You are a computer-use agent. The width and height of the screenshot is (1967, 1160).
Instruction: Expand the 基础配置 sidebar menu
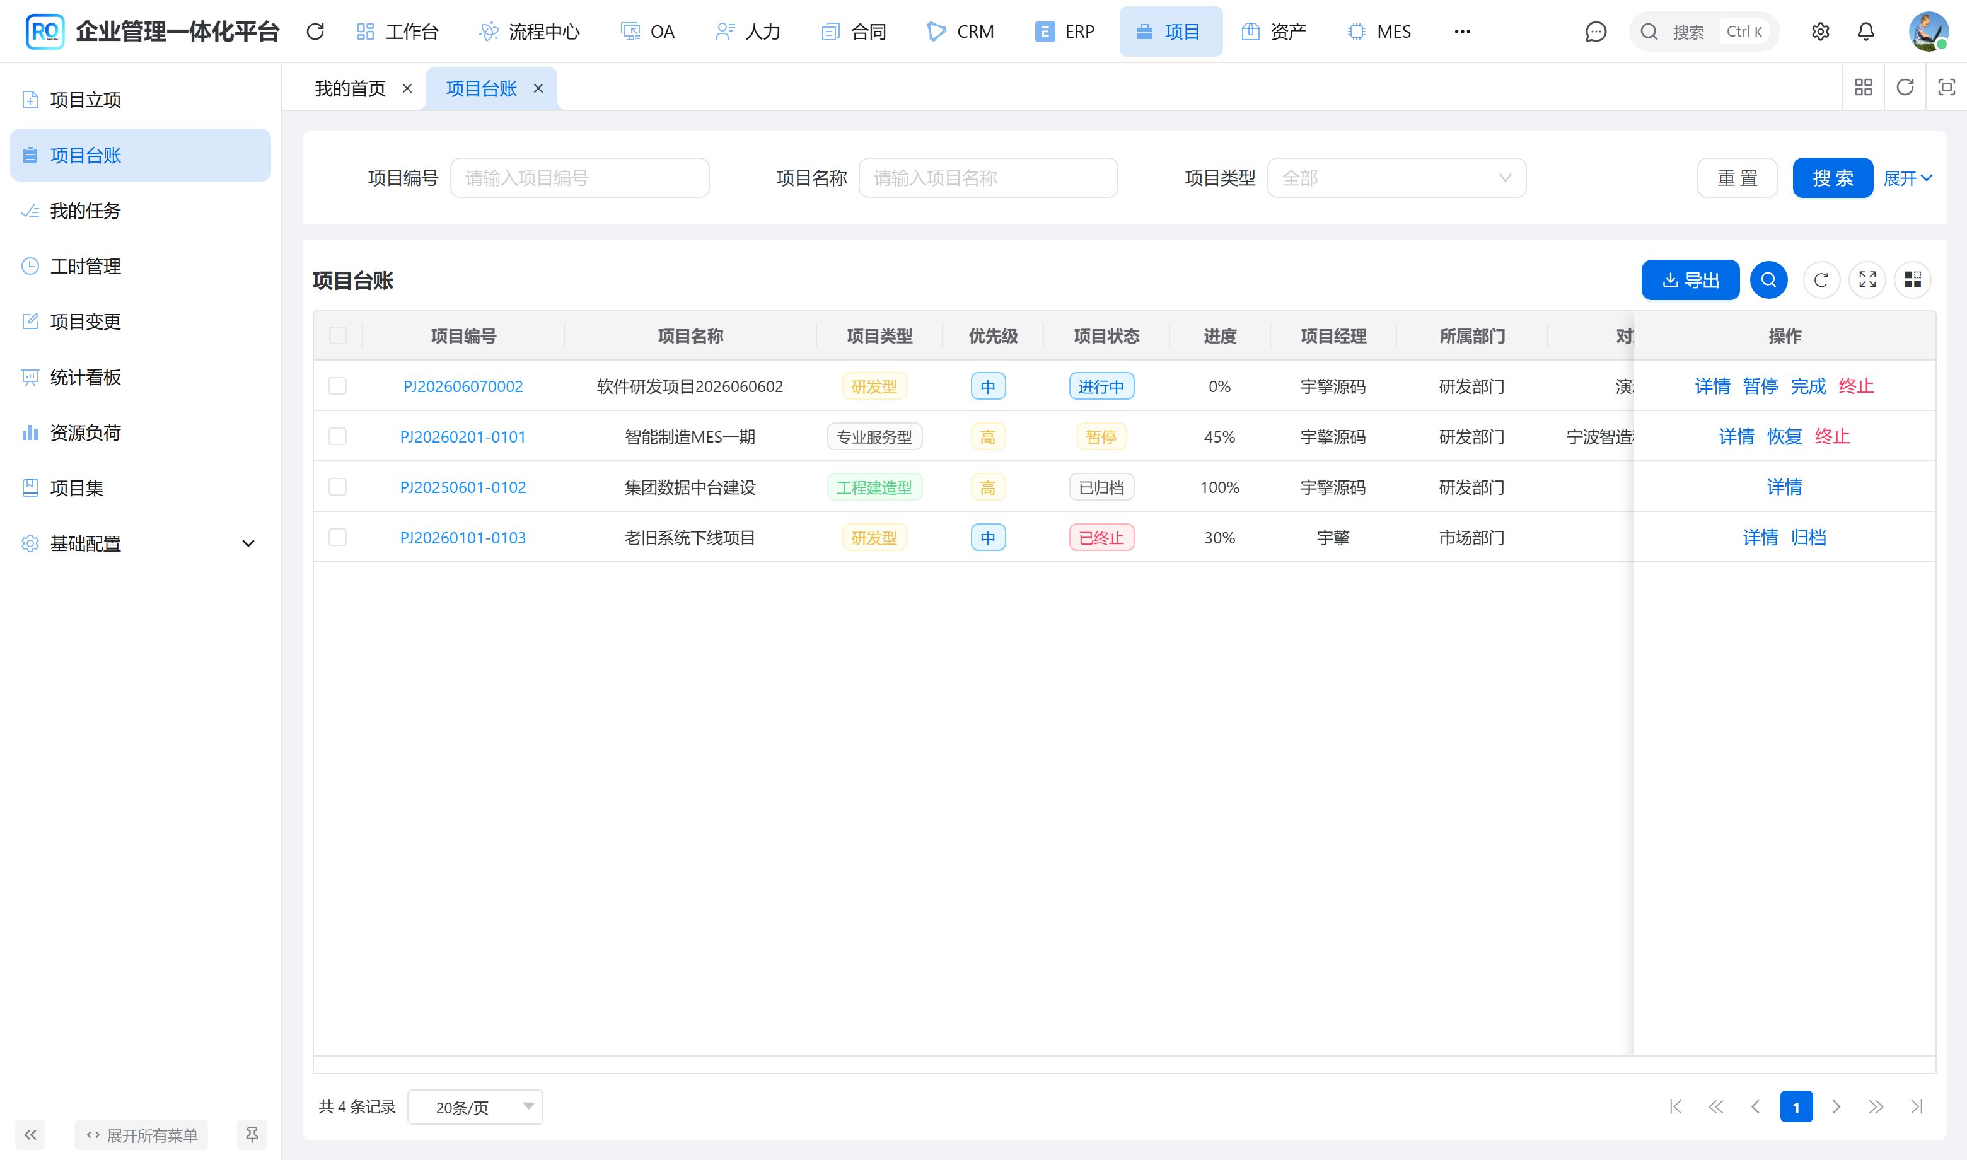point(141,543)
